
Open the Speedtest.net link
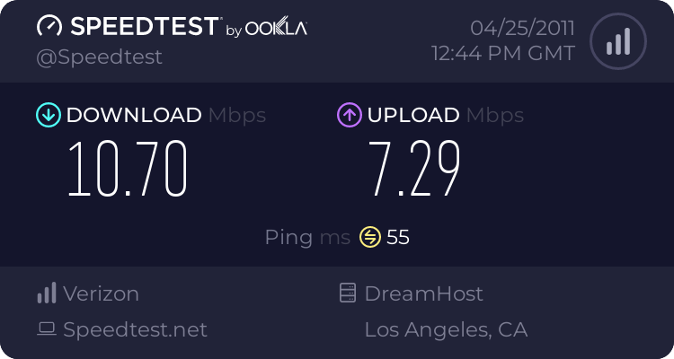pyautogui.click(x=135, y=329)
